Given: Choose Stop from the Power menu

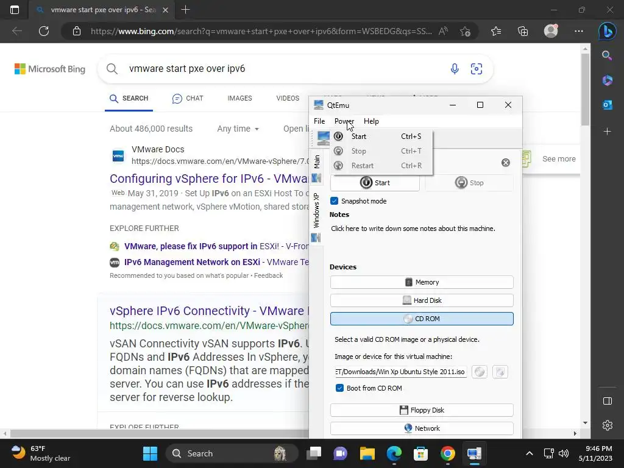Looking at the screenshot, I should click(x=381, y=151).
